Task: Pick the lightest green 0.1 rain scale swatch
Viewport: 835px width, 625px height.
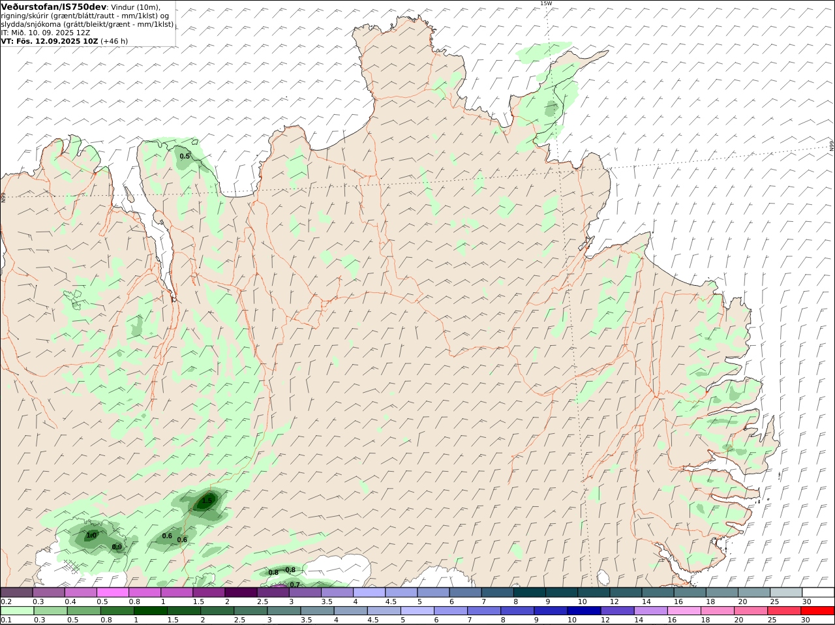Action: [17, 611]
